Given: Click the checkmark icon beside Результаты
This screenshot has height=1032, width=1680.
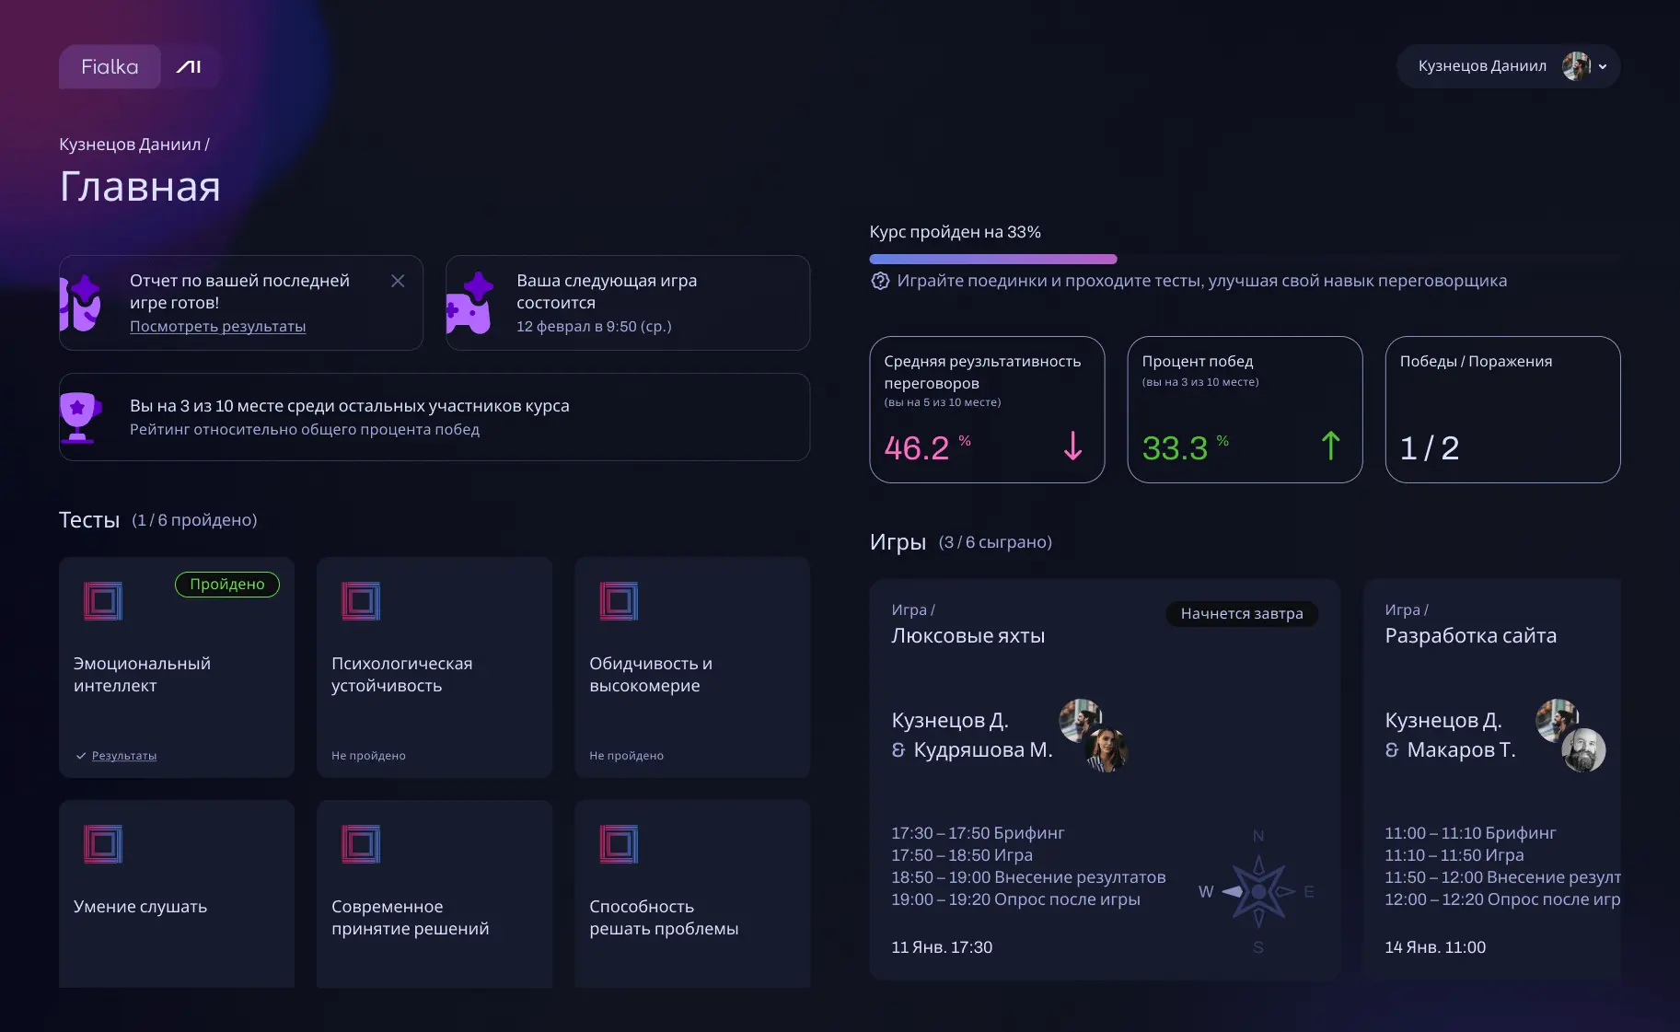Looking at the screenshot, I should pyautogui.click(x=81, y=756).
